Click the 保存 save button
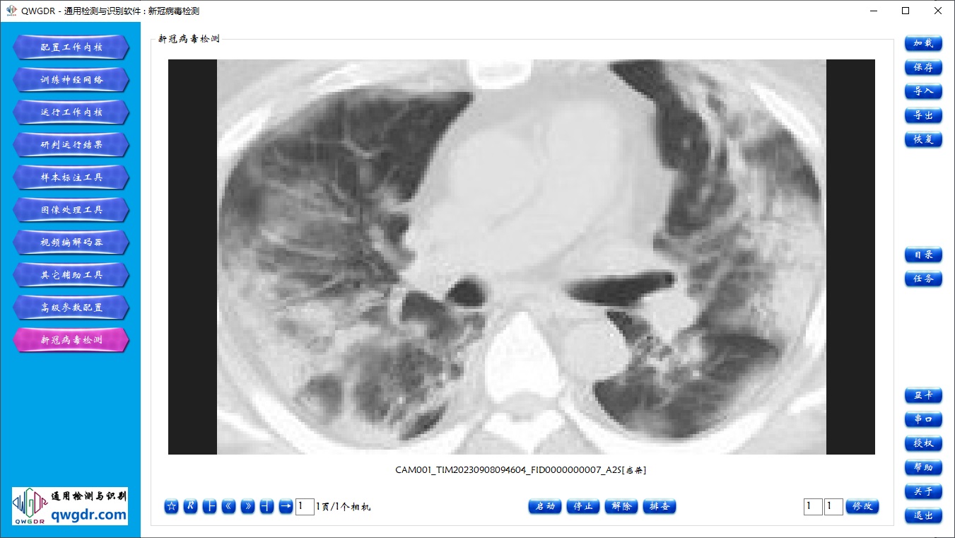Screen dimensions: 955x538 (x=923, y=67)
